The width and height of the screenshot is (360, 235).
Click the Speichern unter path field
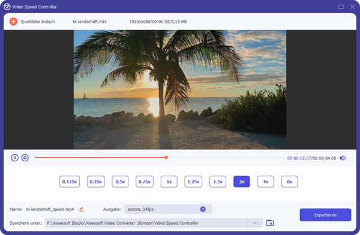coord(146,223)
